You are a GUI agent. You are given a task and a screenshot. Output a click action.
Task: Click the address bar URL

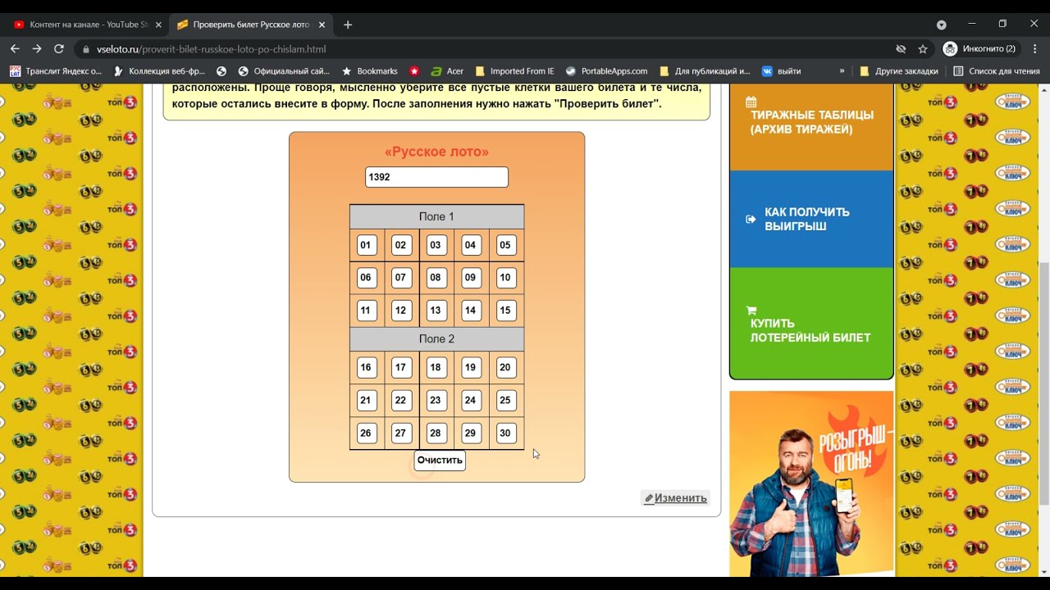(212, 49)
